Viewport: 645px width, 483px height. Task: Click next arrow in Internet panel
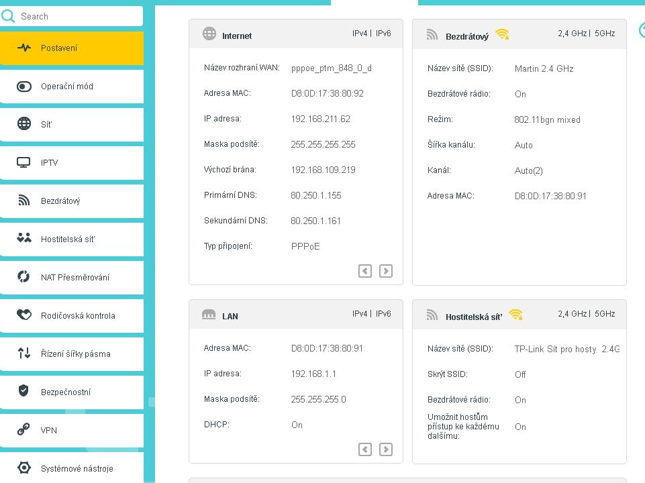click(x=386, y=271)
